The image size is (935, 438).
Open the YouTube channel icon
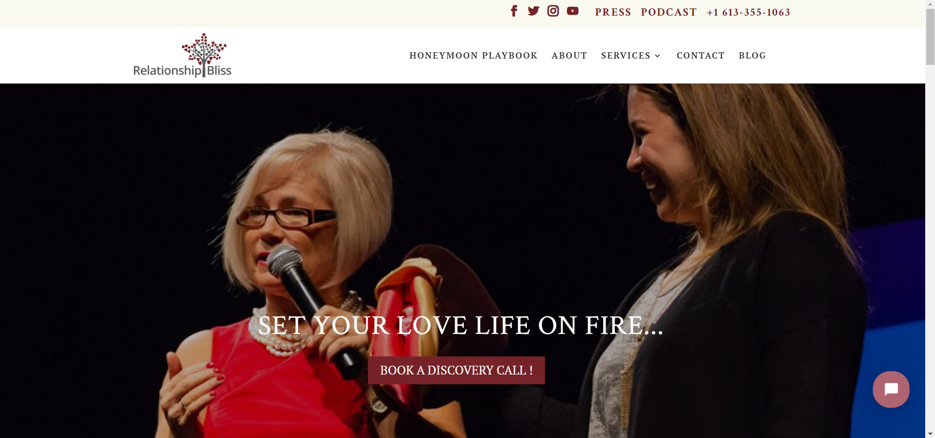pos(572,11)
